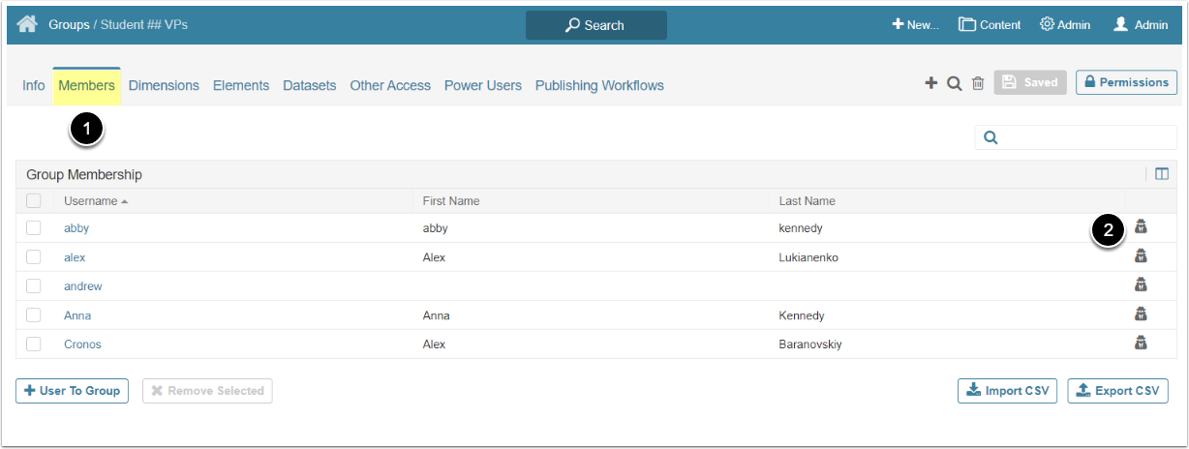Click the Groups breadcrumb link
1189x449 pixels.
tap(69, 24)
